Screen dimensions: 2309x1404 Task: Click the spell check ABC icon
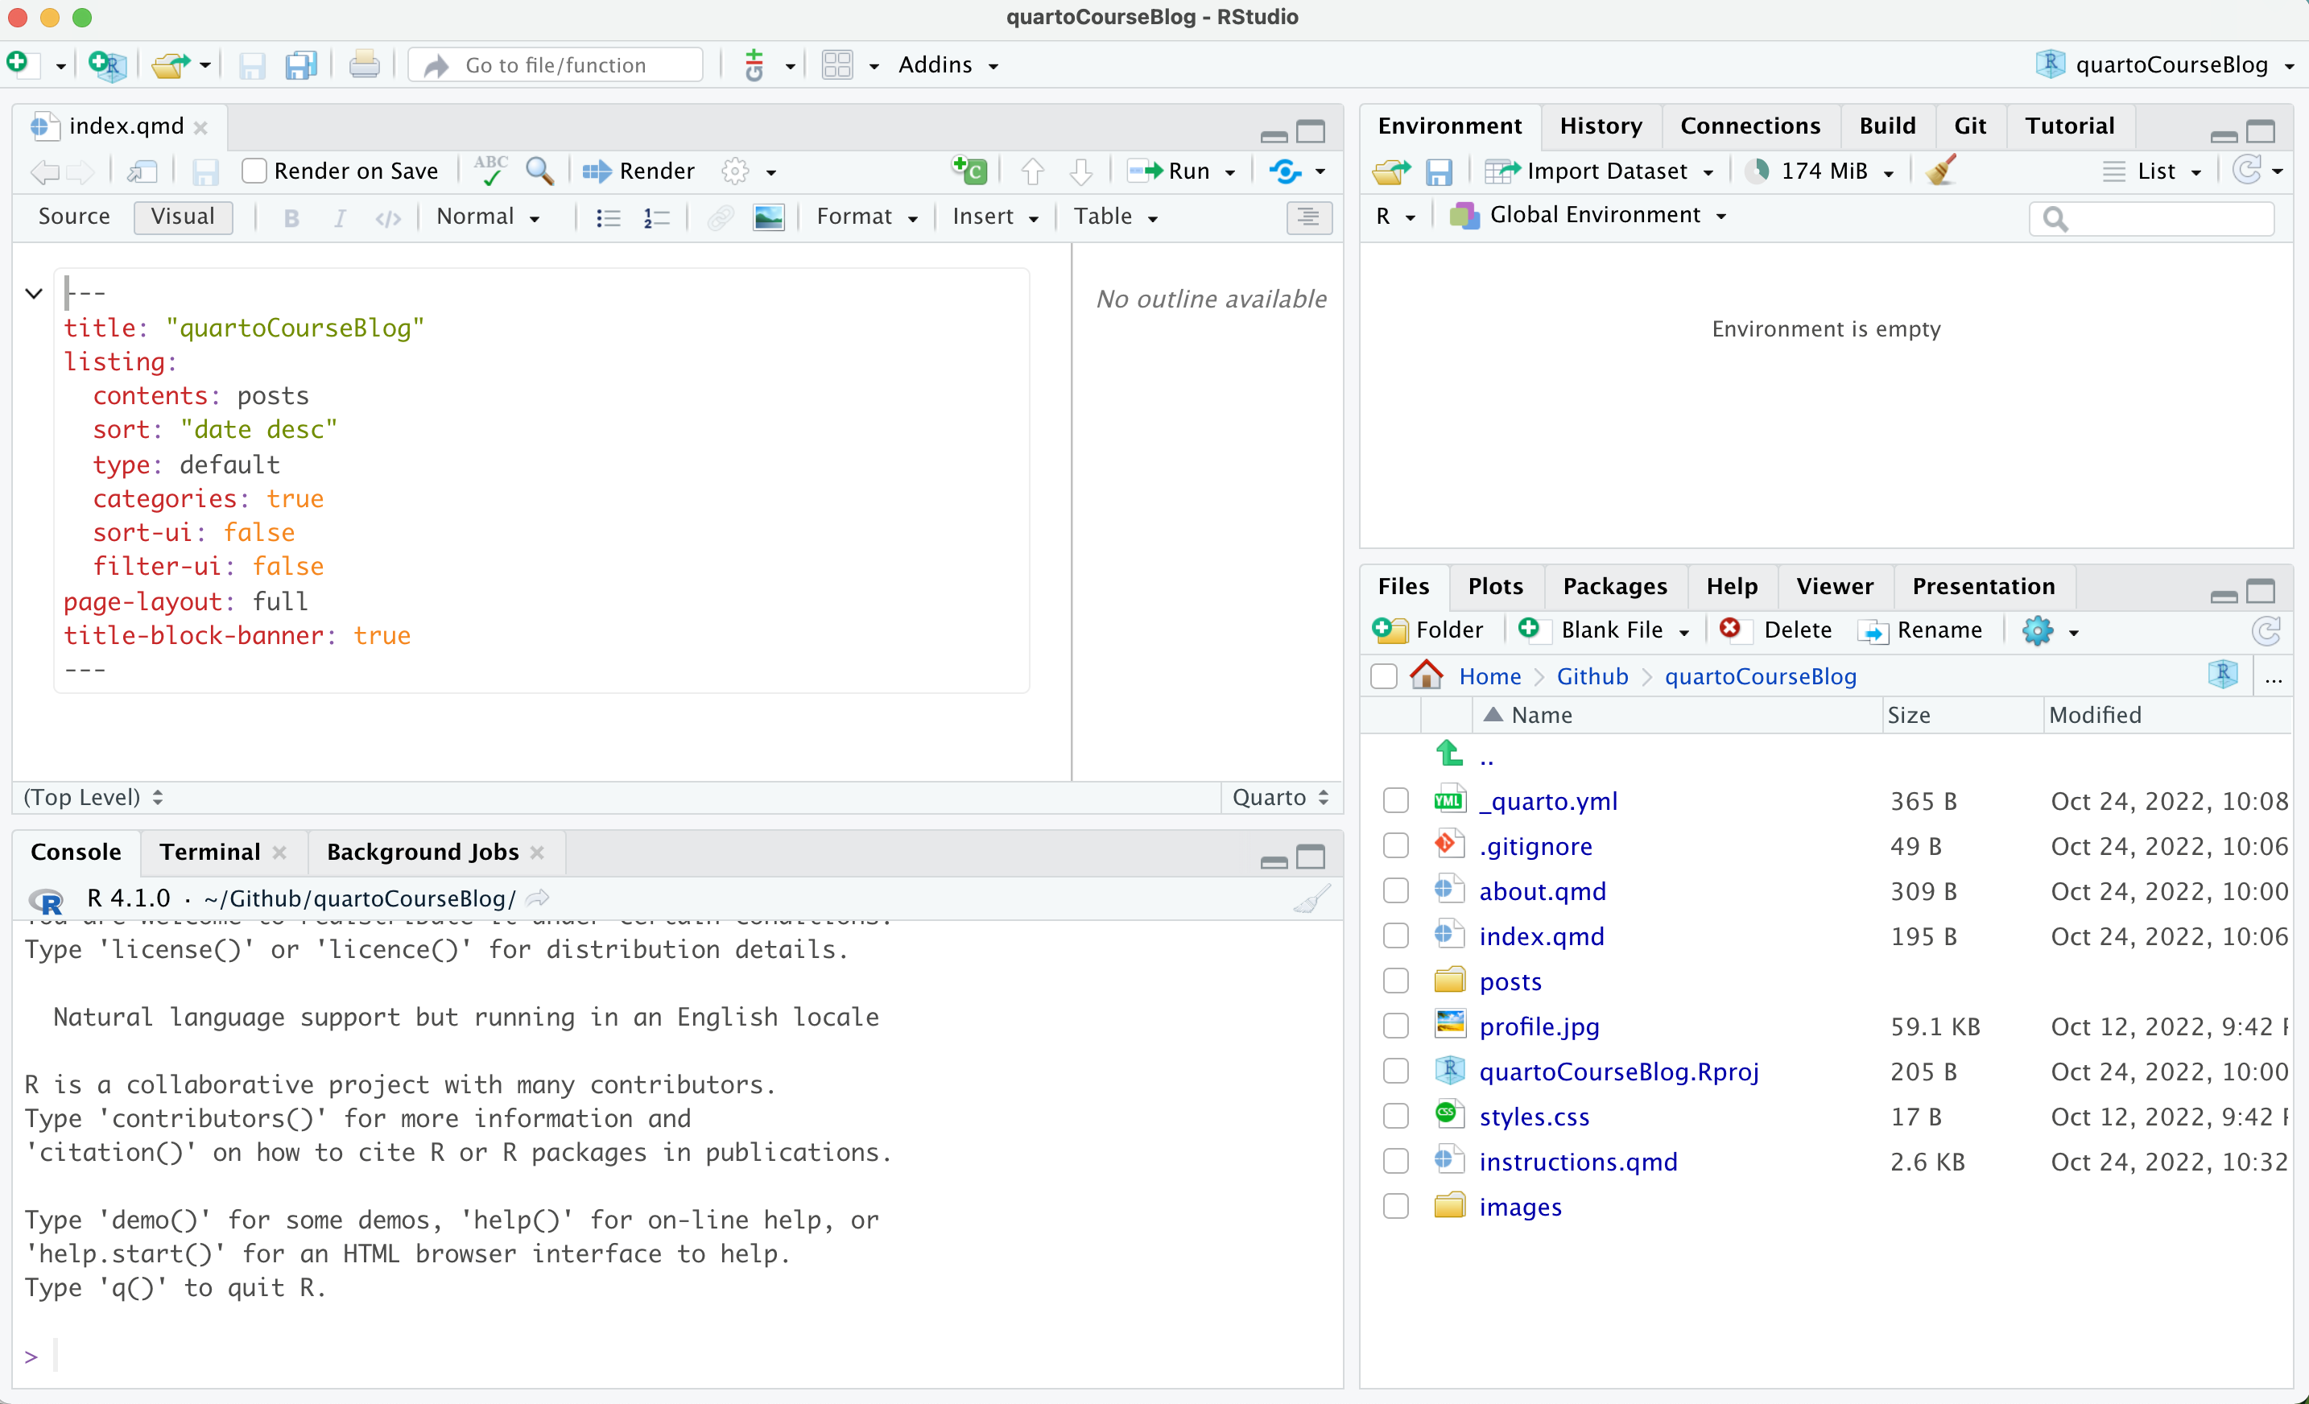pos(490,171)
